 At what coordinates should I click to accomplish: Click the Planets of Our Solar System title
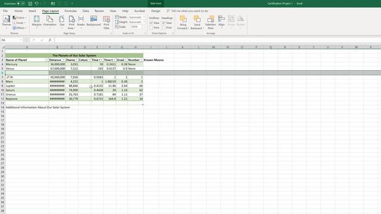pyautogui.click(x=74, y=55)
